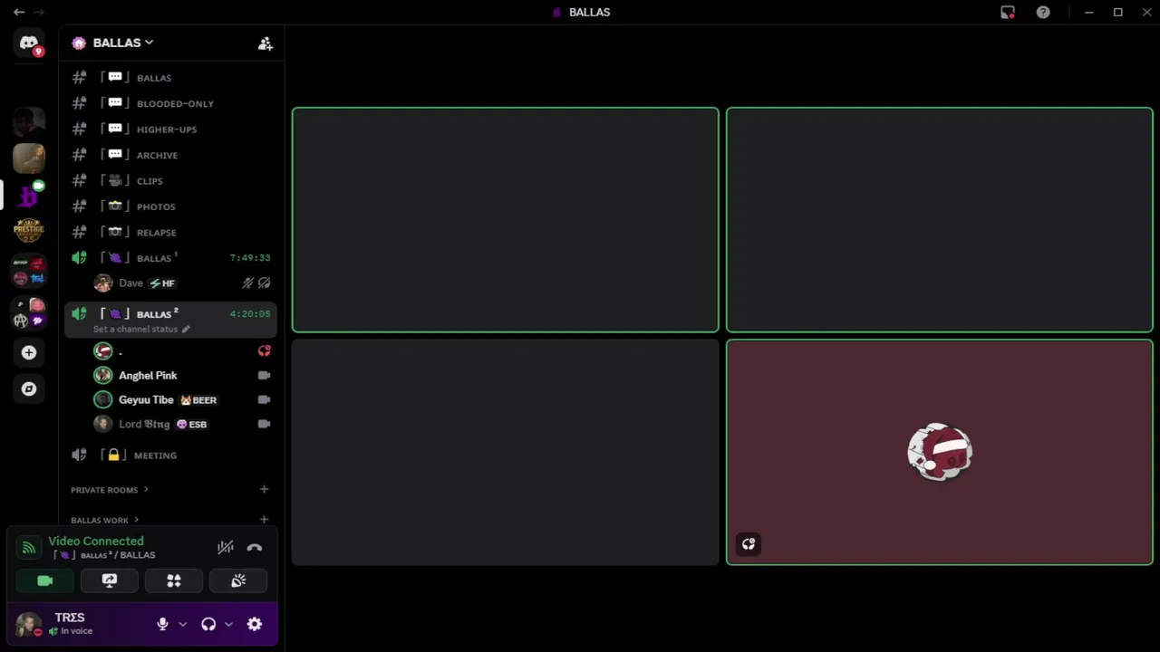This screenshot has height=652, width=1160.
Task: Open the inbox icon in title bar
Action: point(1008,12)
